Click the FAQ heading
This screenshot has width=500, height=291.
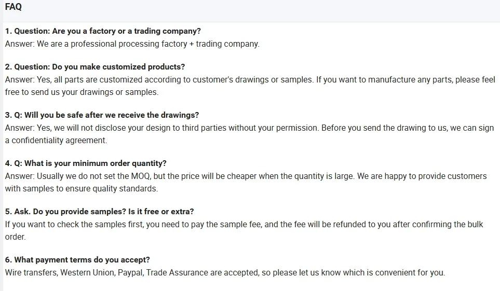(13, 7)
